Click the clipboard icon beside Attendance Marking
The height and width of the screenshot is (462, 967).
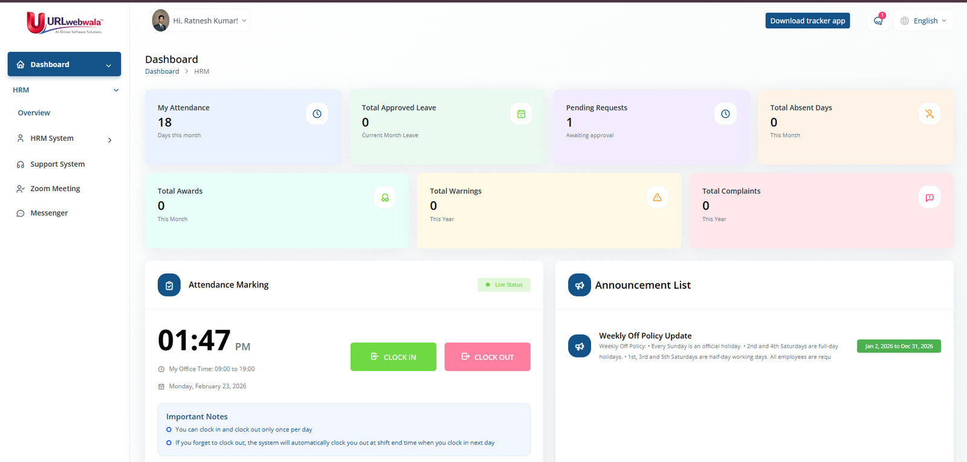click(x=169, y=285)
